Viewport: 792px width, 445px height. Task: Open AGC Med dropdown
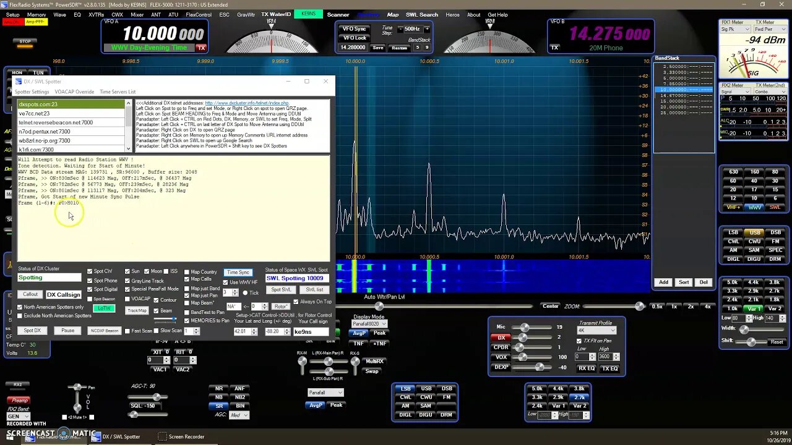238,415
